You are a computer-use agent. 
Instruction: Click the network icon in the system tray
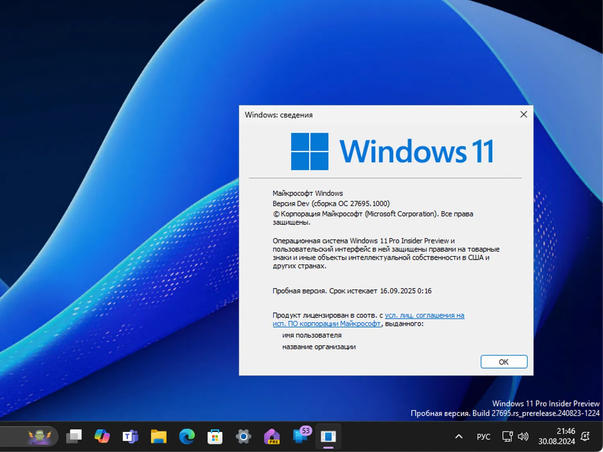507,436
